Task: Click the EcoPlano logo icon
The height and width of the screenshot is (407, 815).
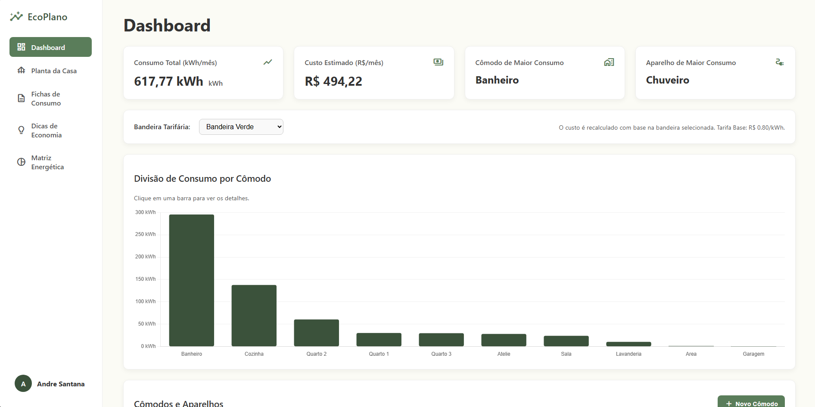Action: pos(16,16)
